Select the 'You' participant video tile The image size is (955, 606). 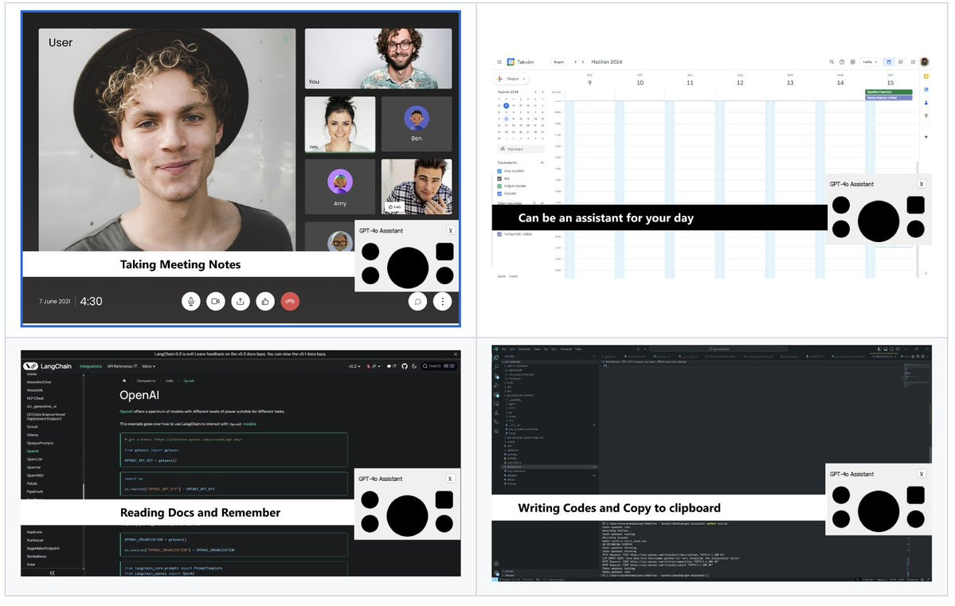point(378,58)
